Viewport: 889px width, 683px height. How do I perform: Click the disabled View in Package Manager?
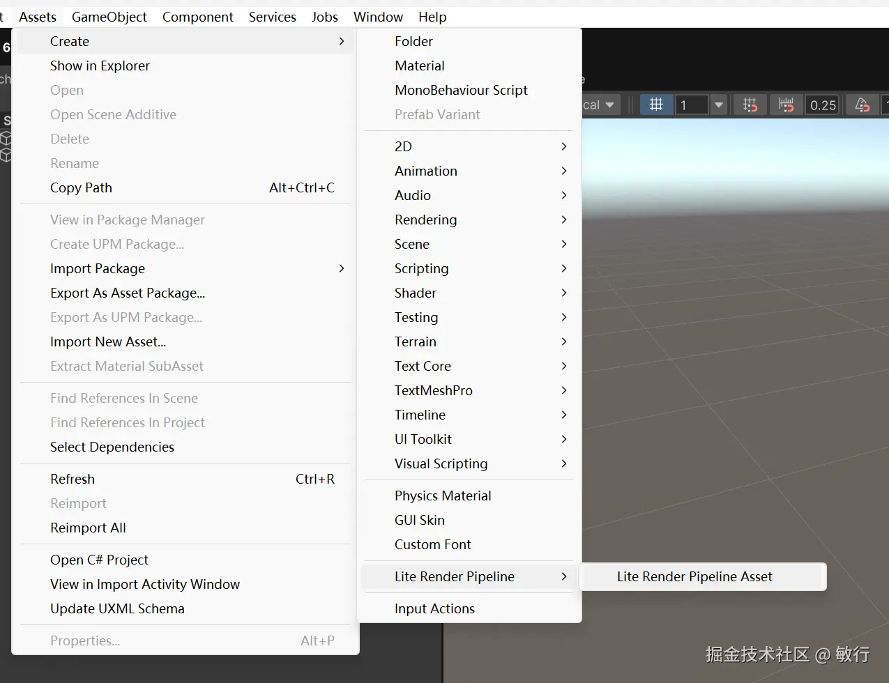[x=185, y=220]
